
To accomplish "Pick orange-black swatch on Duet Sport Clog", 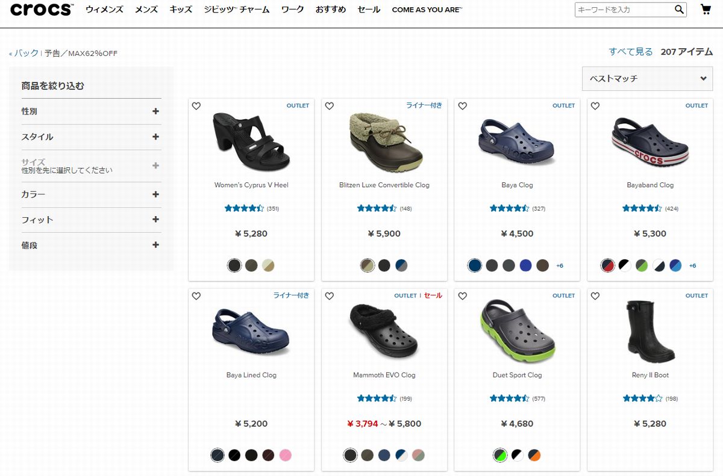I will pos(534,456).
